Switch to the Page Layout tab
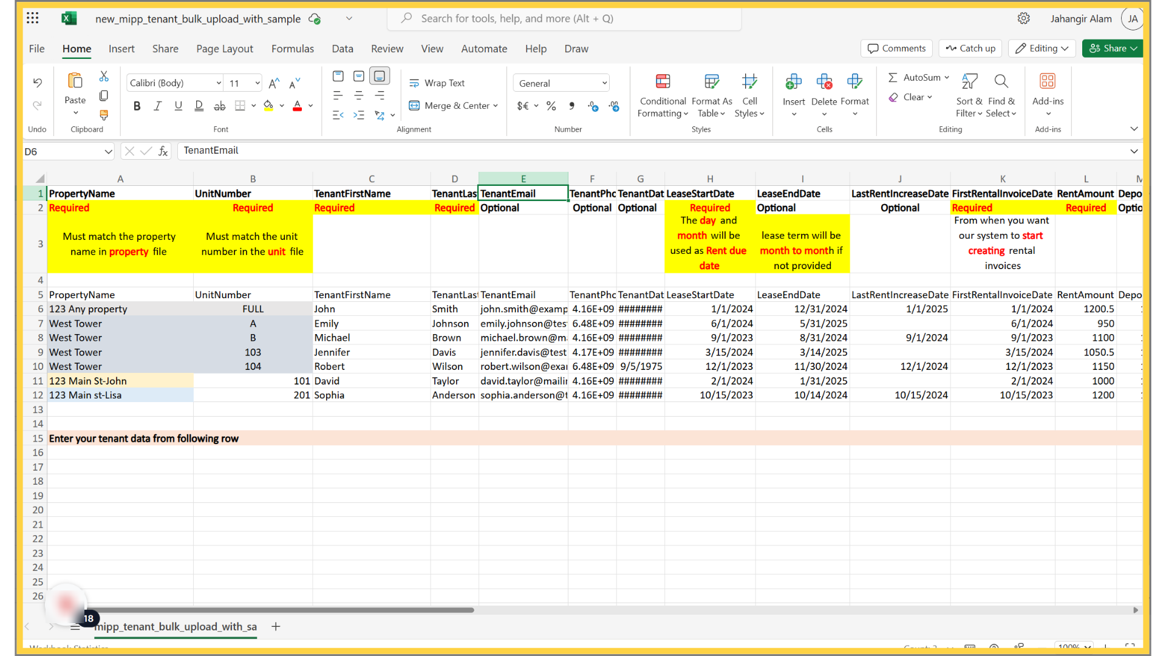 click(x=225, y=49)
